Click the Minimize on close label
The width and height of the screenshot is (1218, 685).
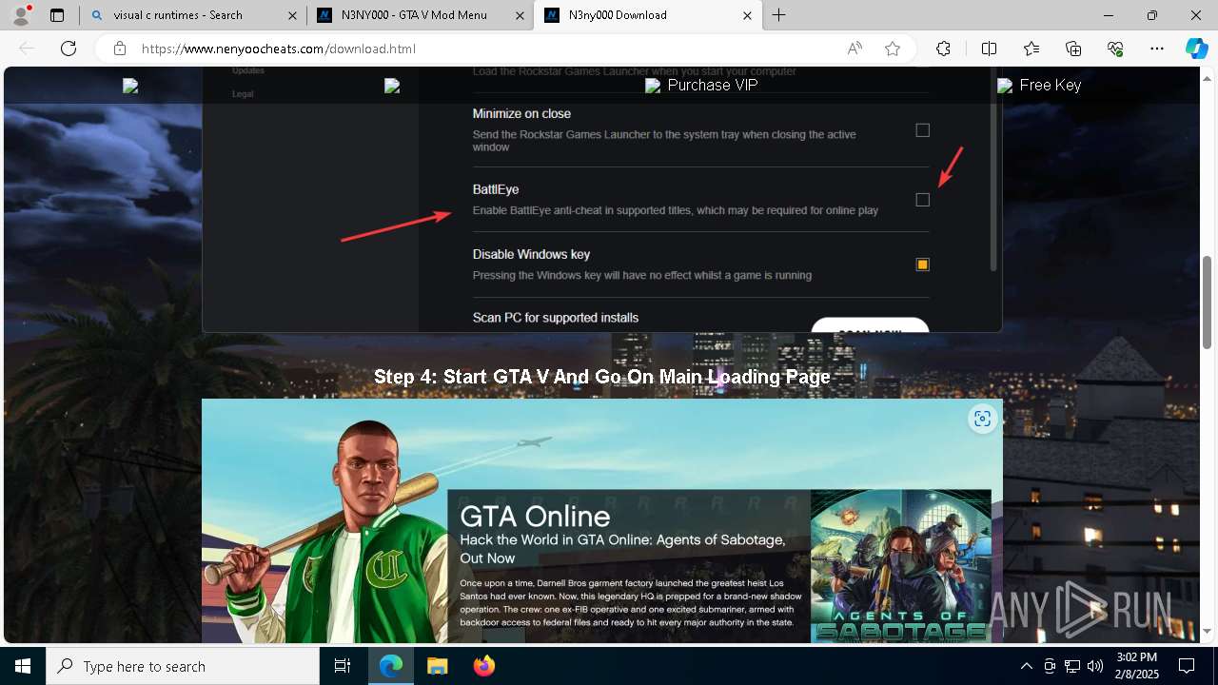pyautogui.click(x=521, y=113)
